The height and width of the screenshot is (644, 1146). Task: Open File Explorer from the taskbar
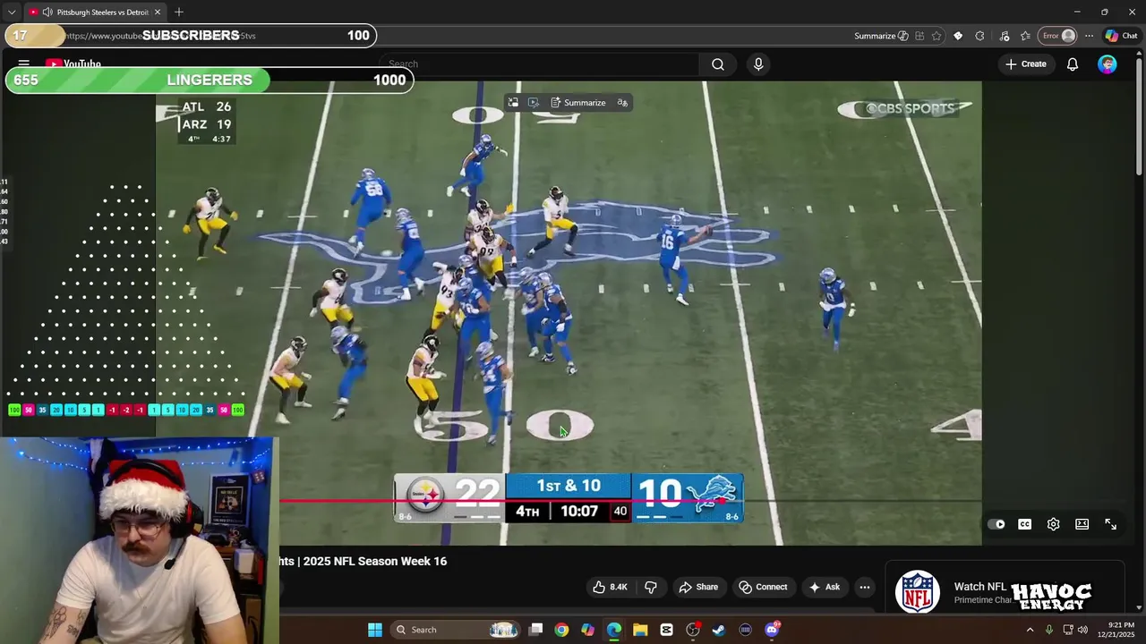(640, 630)
